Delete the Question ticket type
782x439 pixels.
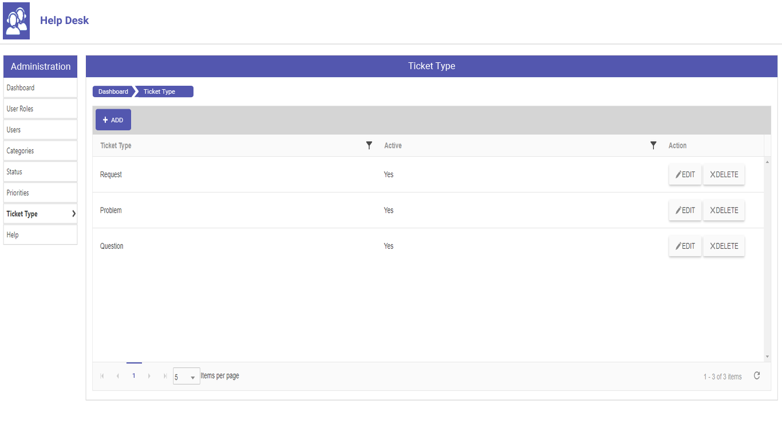tap(724, 246)
